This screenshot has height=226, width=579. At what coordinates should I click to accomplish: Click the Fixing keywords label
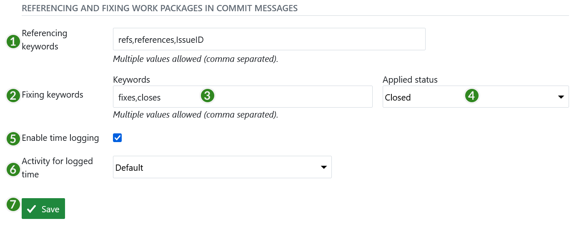coord(53,95)
